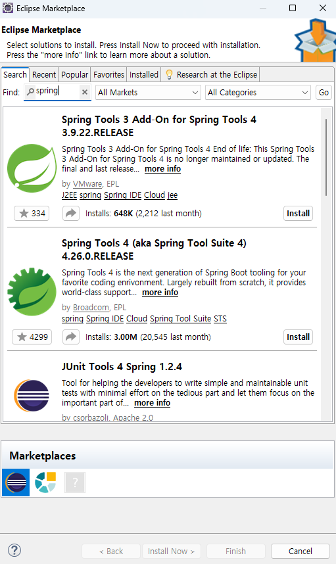This screenshot has height=564, width=336.
Task: Select the Eclipse Marketplace catalog icon
Action: (16, 482)
